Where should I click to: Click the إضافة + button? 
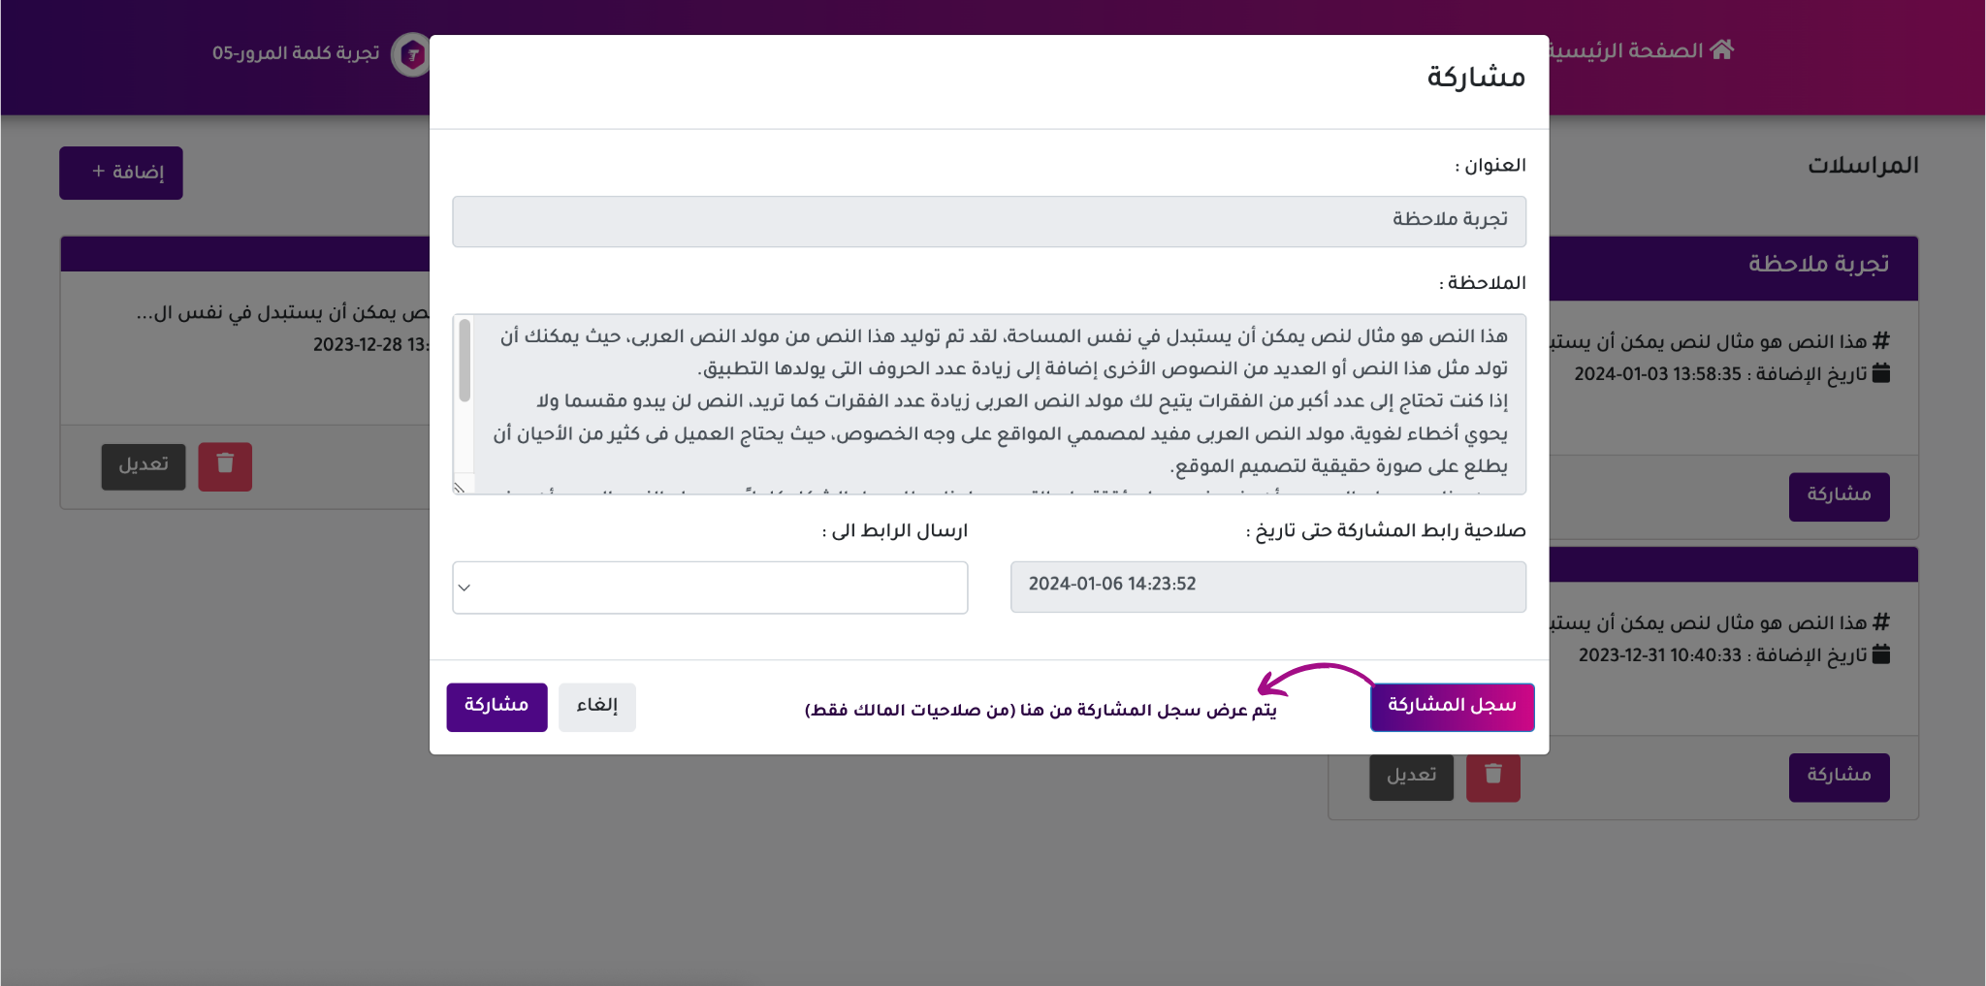[121, 173]
